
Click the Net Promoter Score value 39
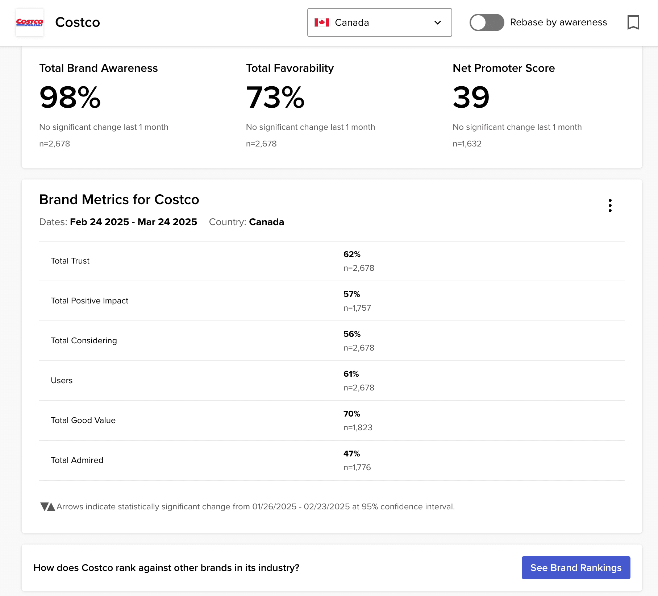(x=471, y=97)
